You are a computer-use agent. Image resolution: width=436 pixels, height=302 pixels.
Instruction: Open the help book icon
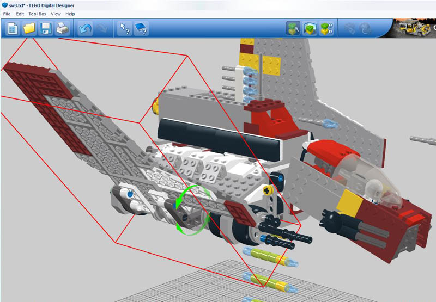point(141,28)
